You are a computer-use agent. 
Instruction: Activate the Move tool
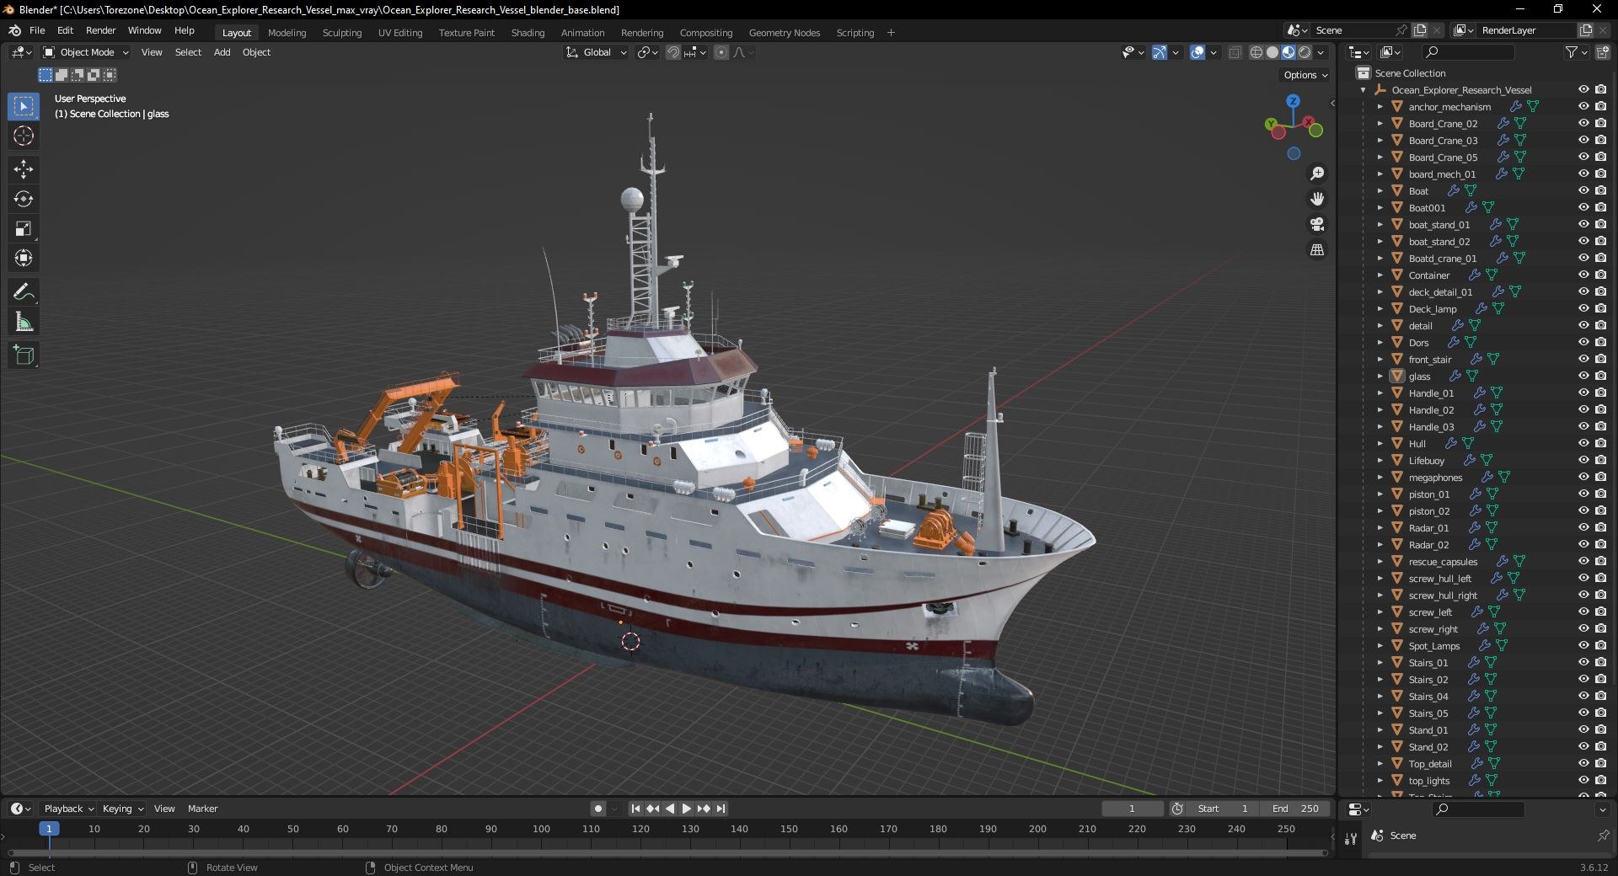[24, 169]
